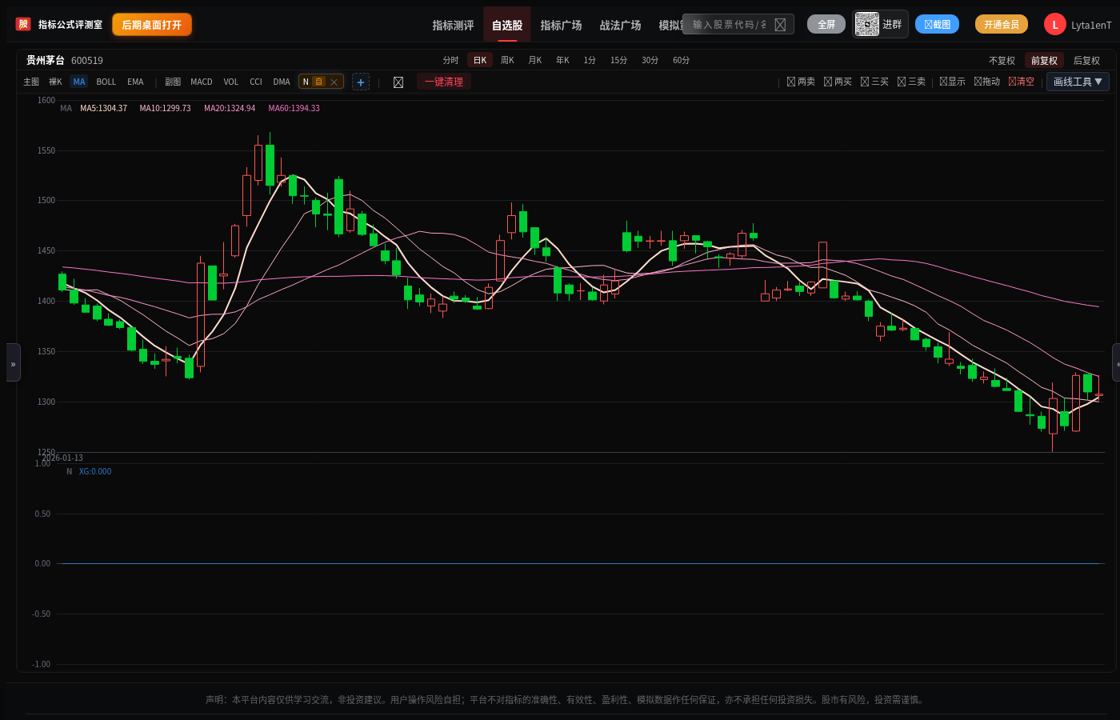Open the QR code group image
This screenshot has width=1120, height=720.
coord(867,24)
